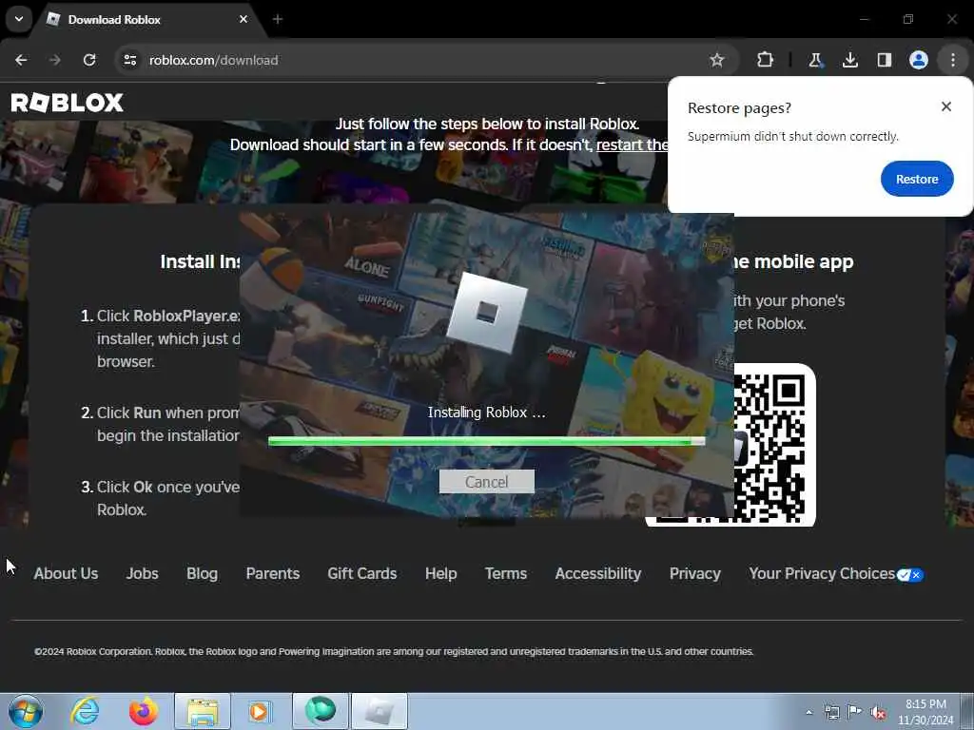974x730 pixels.
Task: Open the Accessibility footer link
Action: 598,573
